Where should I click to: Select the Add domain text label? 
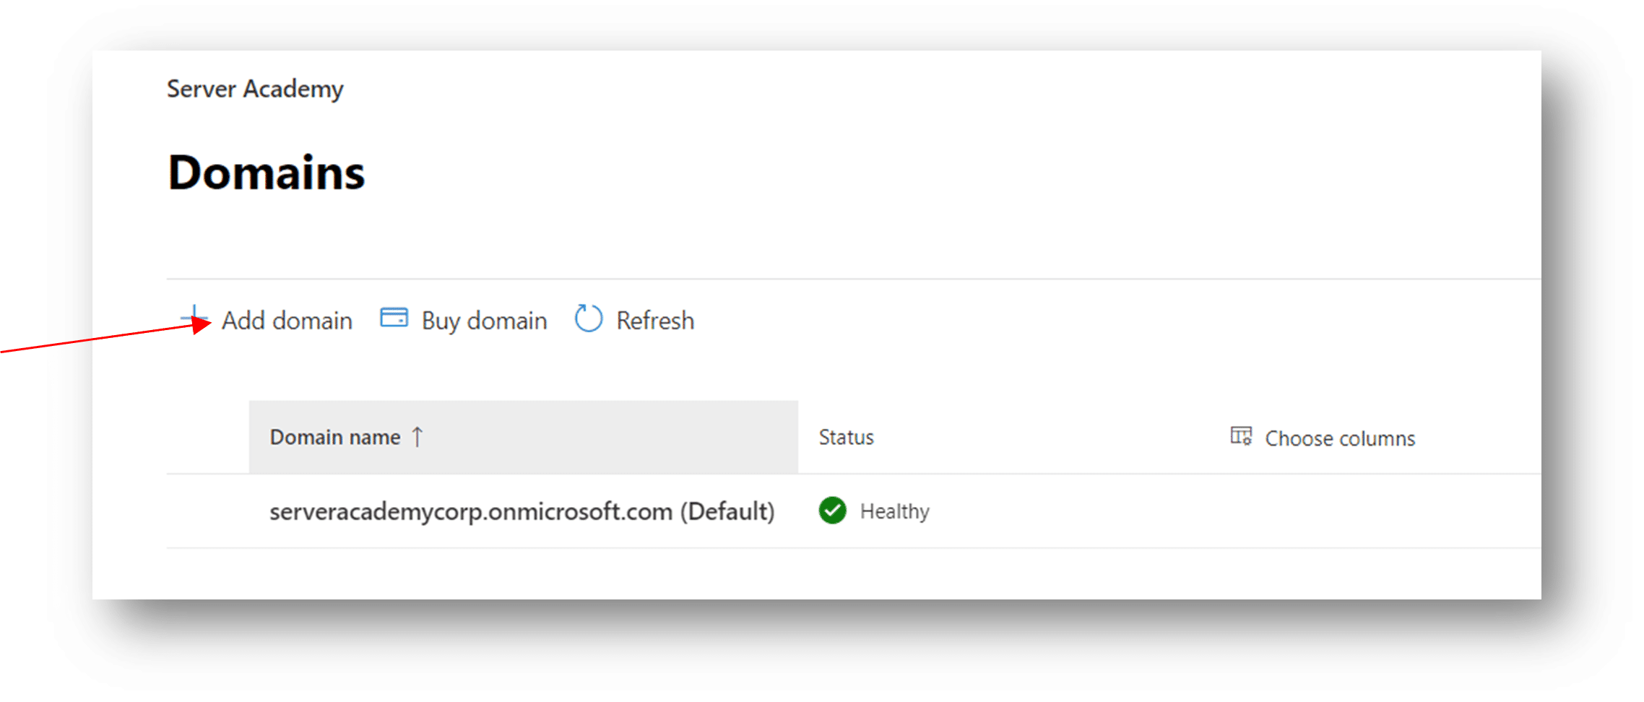(x=287, y=321)
